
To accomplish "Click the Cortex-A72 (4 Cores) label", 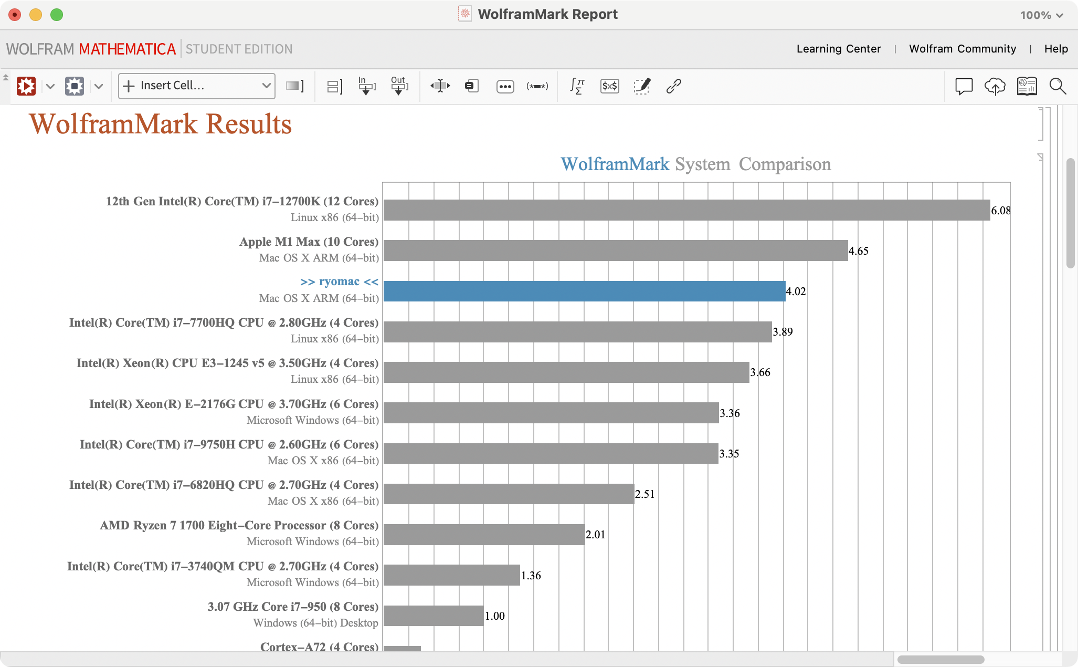I will [319, 647].
